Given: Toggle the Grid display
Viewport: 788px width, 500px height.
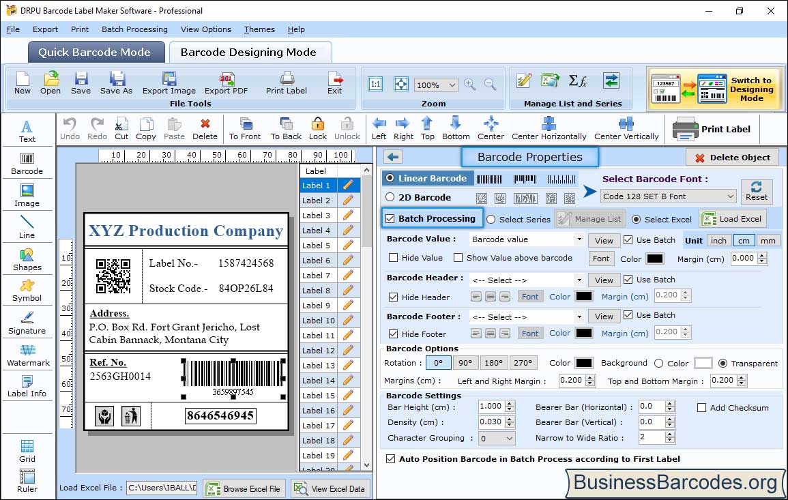Looking at the screenshot, I should tap(27, 452).
